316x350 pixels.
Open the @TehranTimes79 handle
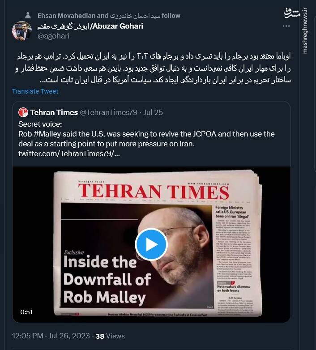pos(108,112)
